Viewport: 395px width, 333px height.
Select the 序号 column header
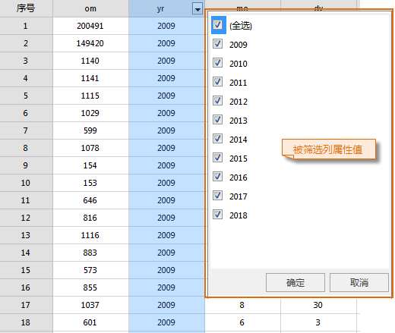pos(26,8)
